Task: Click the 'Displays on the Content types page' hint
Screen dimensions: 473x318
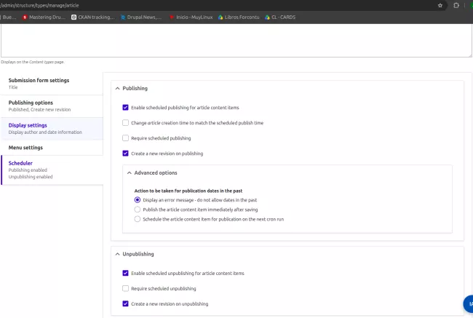Action: point(32,62)
